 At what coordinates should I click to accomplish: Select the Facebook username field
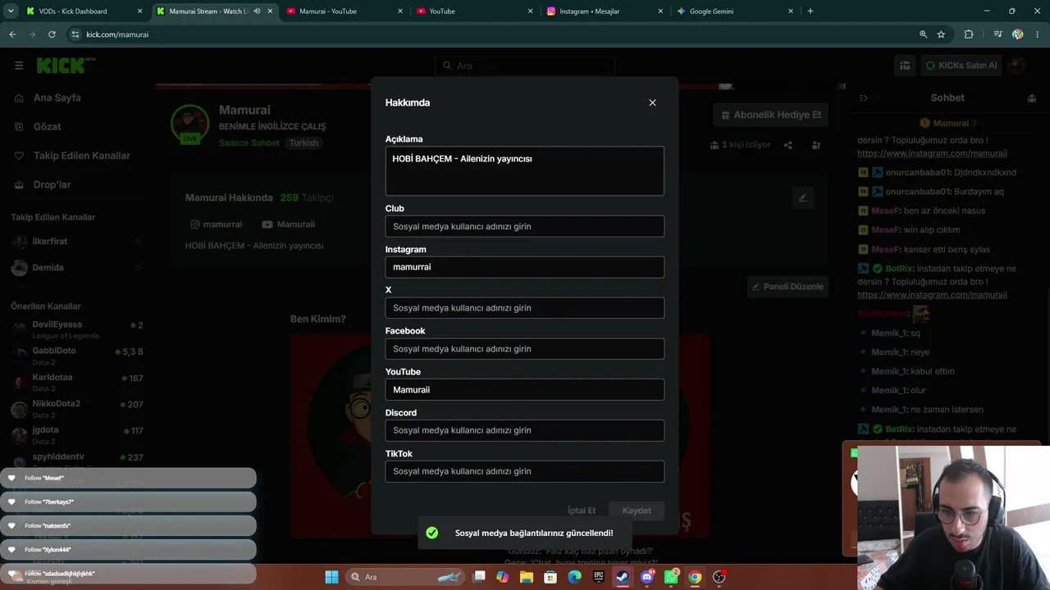(524, 349)
